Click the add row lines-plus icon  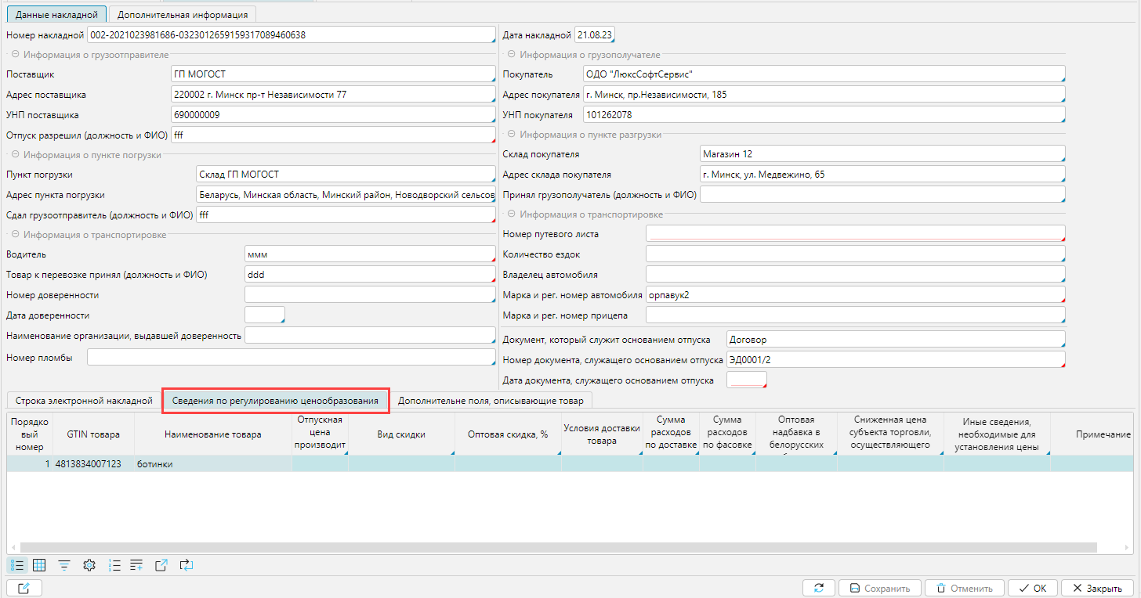(137, 564)
